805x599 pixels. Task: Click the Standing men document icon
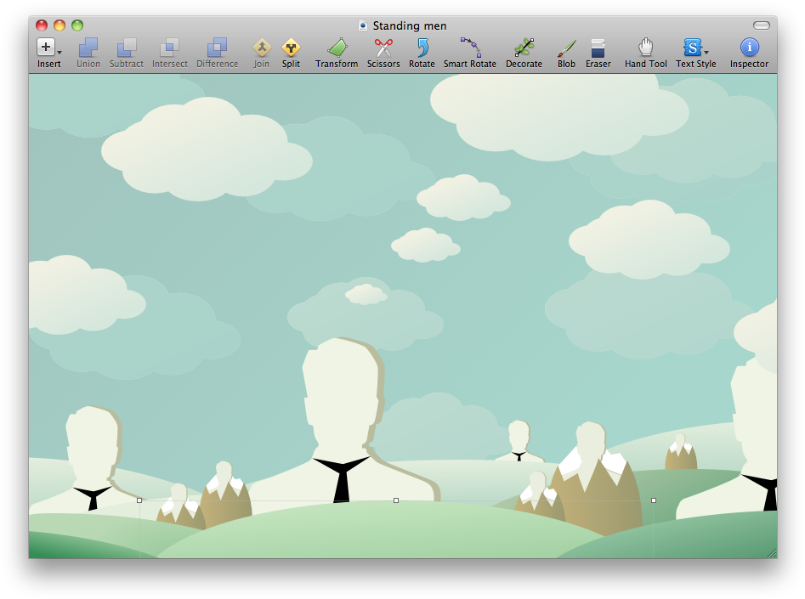pyautogui.click(x=363, y=25)
